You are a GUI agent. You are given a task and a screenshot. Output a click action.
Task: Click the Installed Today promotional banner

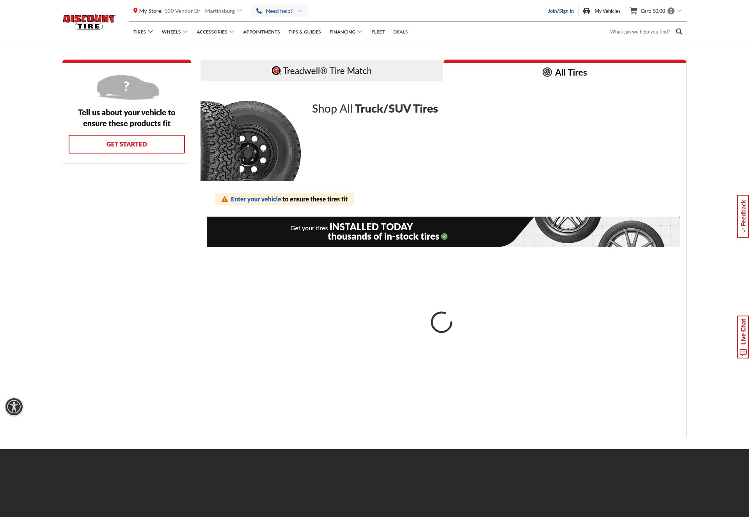click(443, 232)
